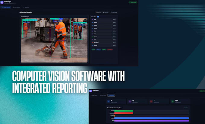Open the annotated construction worker image
205x124 pixels.
[54, 40]
